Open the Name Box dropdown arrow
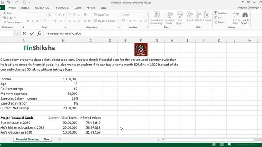The width and height of the screenshot is (262, 147). pyautogui.click(x=12, y=33)
